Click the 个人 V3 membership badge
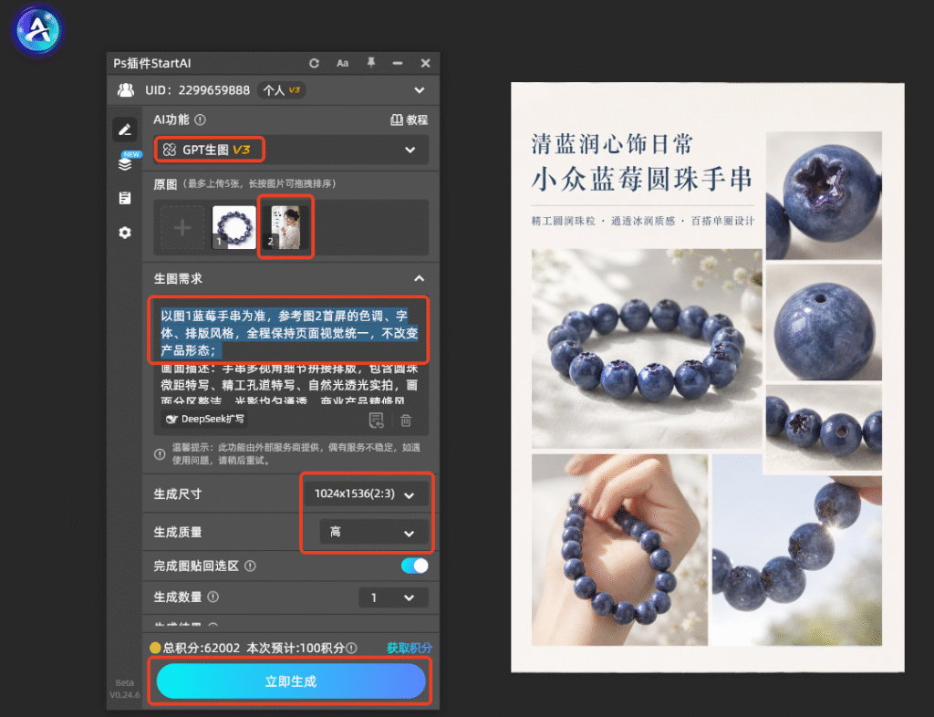Viewport: 934px width, 717px height. [282, 90]
